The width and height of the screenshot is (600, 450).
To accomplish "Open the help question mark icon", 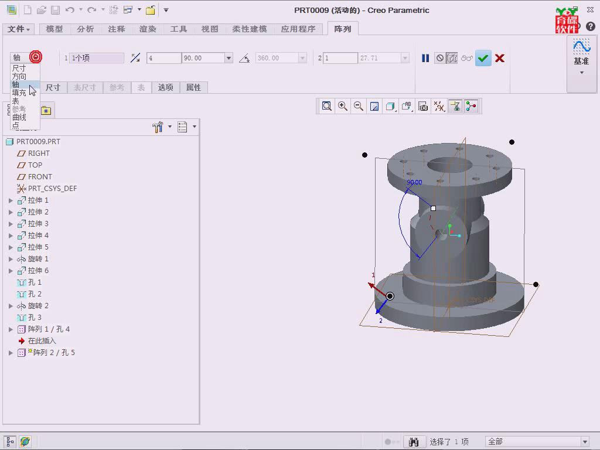I will pos(591,26).
